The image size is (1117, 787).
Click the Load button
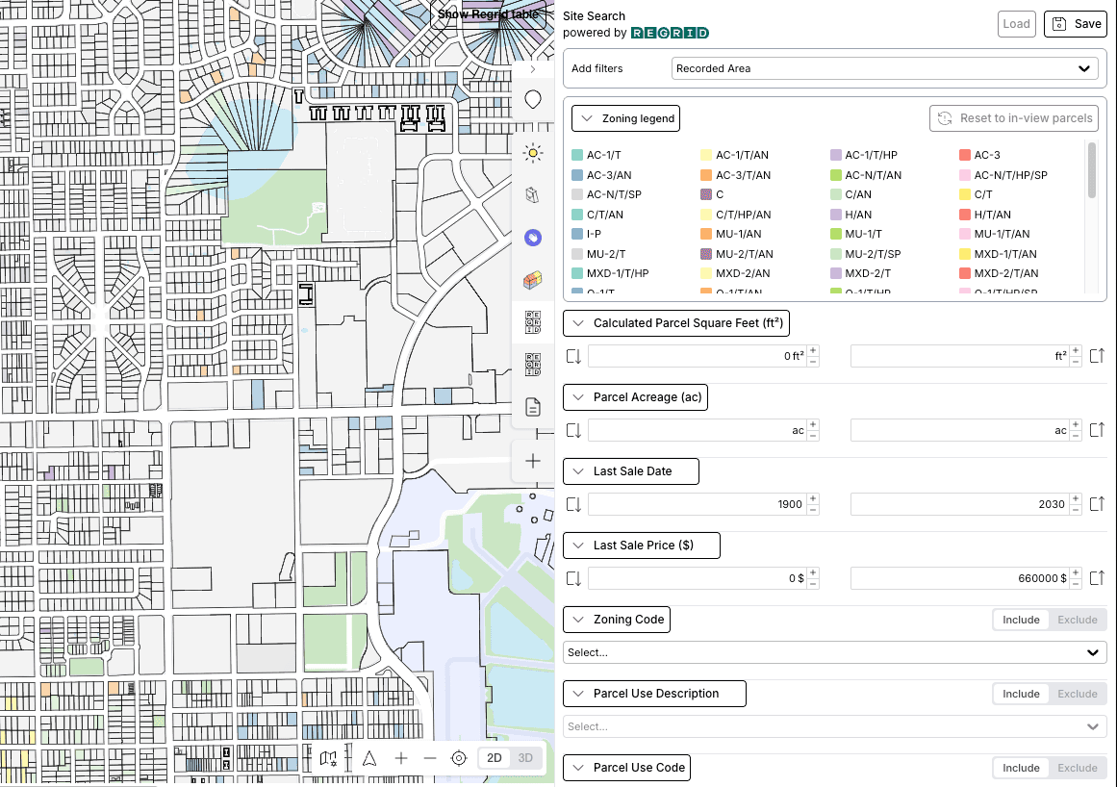coord(1017,23)
